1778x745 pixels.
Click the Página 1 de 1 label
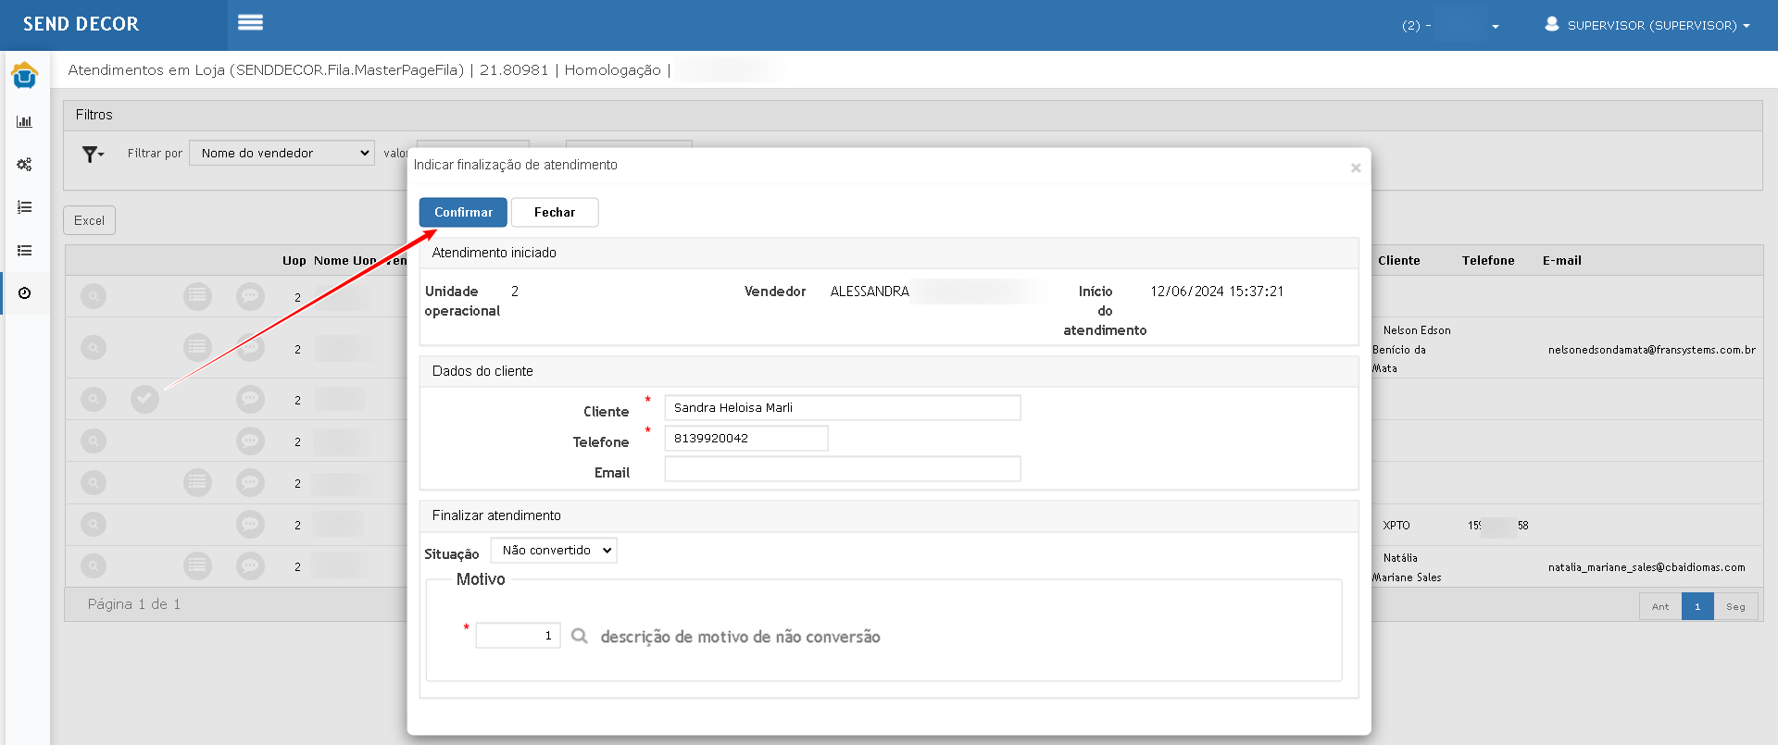(134, 604)
